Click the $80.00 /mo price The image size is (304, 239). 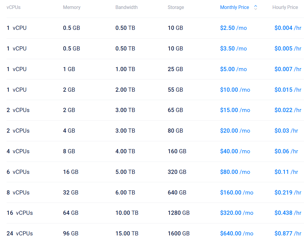coord(235,172)
